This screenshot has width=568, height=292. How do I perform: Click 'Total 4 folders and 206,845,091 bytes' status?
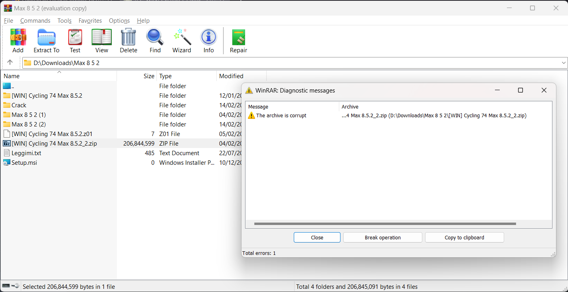(x=357, y=286)
